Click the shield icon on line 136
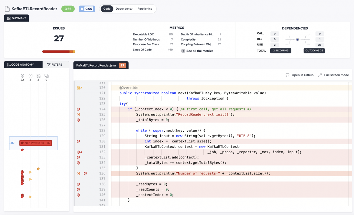Screen dimensions: 354x215 coord(85,174)
